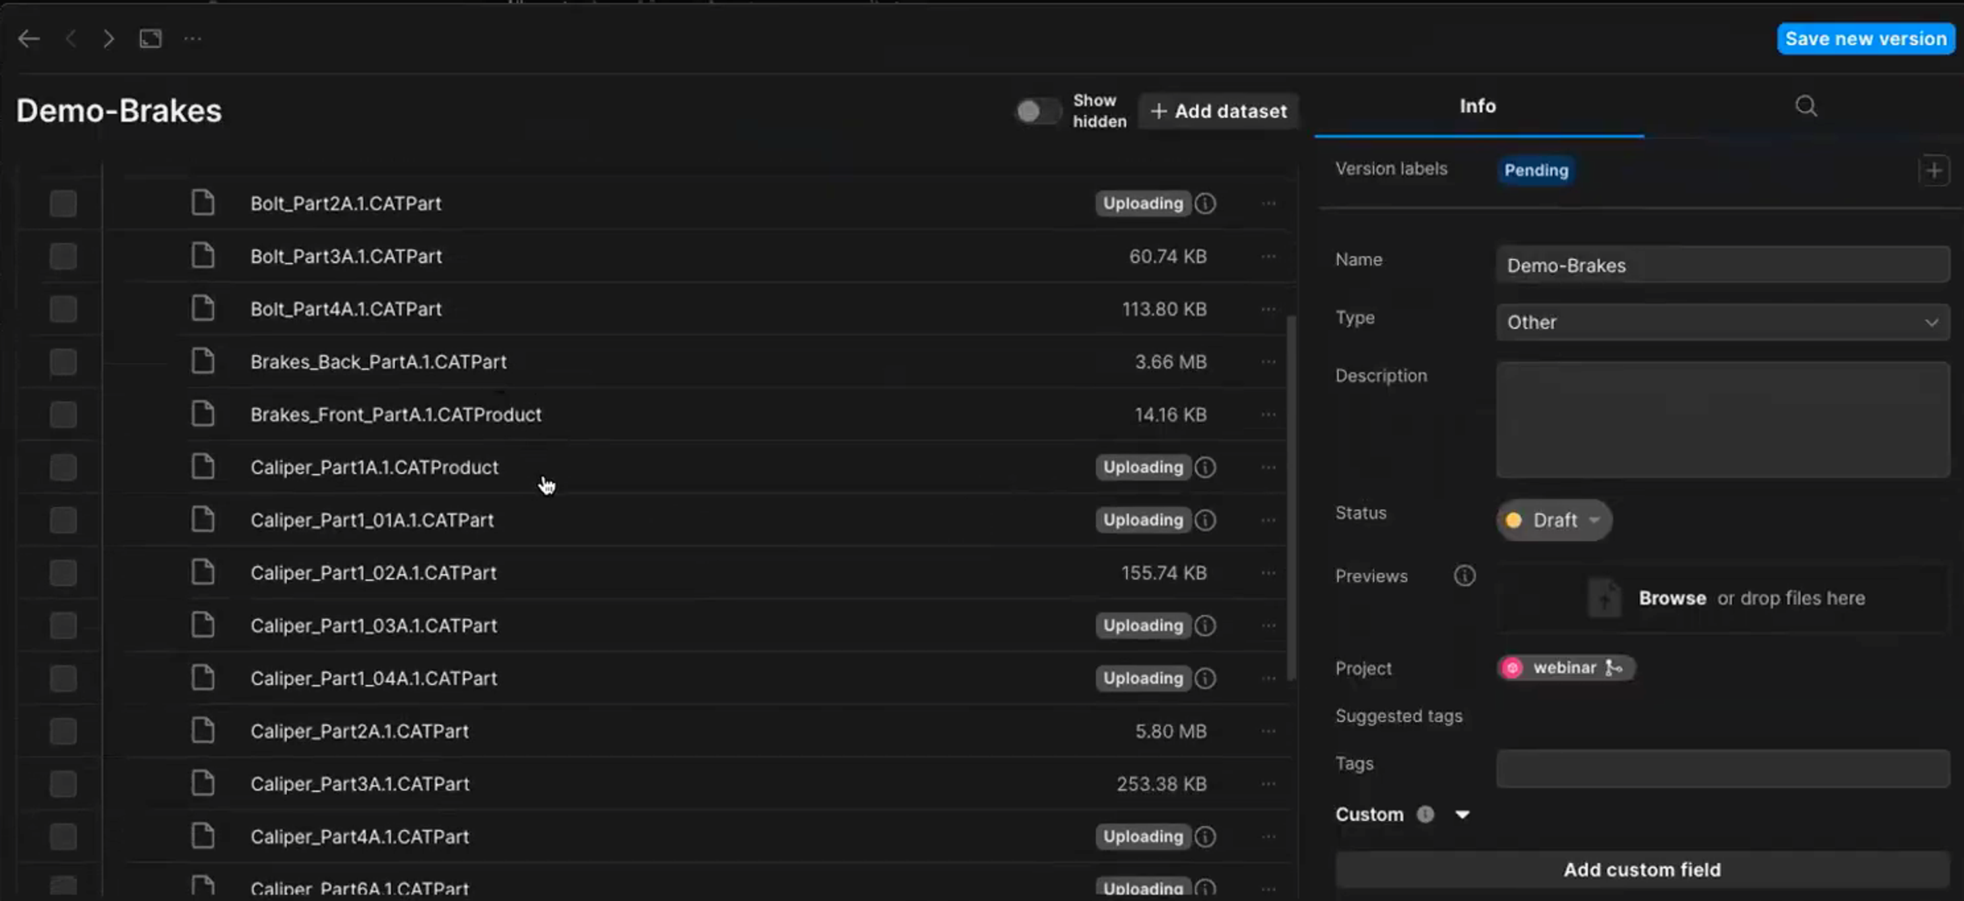Check the box for Brakes_Front_PartA.1.CATProduct
The image size is (1964, 901).
tap(63, 415)
